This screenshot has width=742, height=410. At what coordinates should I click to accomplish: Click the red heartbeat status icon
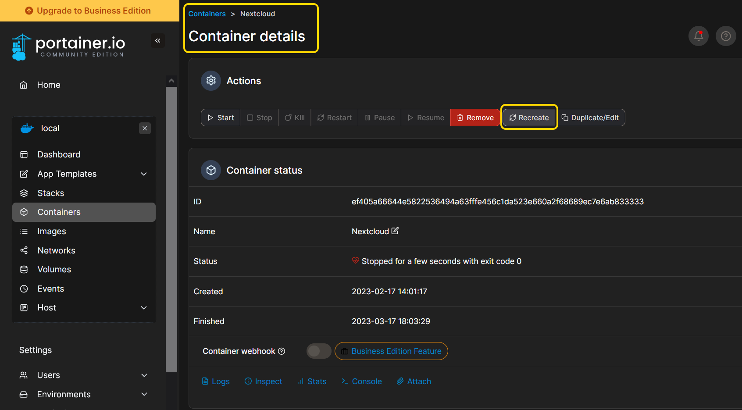click(x=356, y=260)
